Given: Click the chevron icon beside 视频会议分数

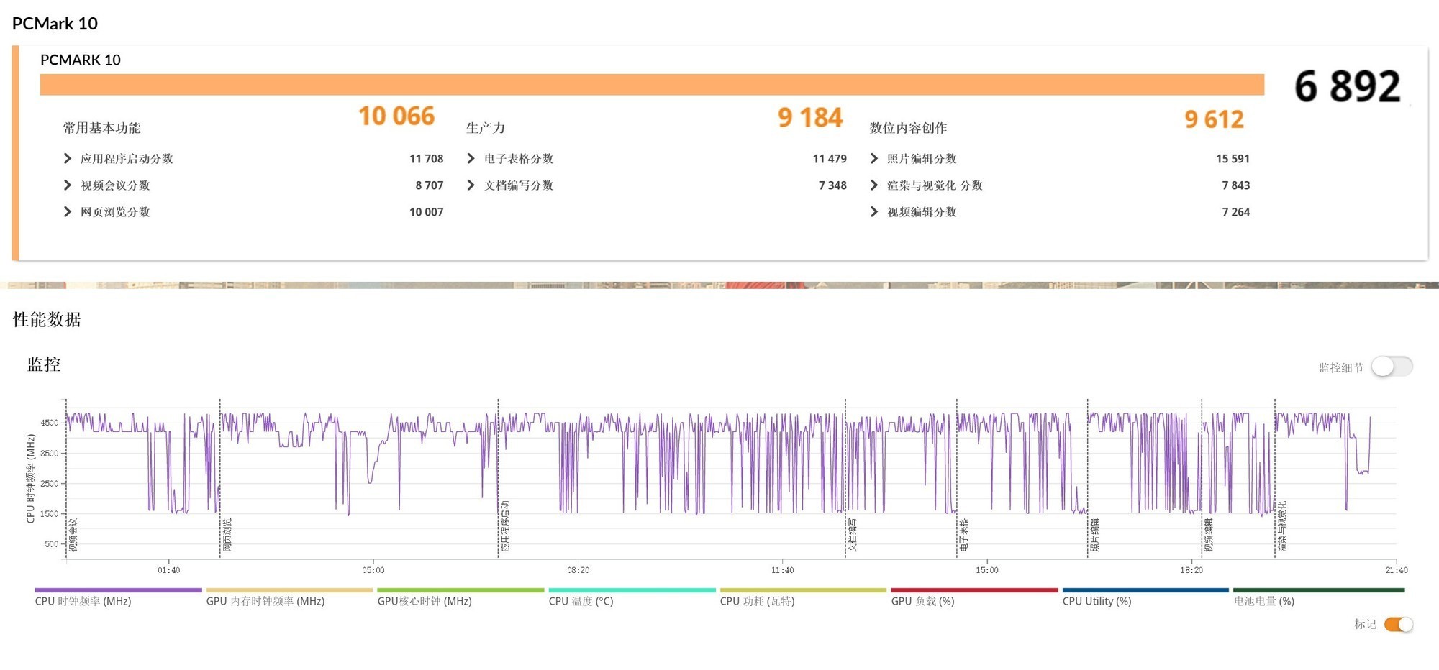Looking at the screenshot, I should point(66,185).
